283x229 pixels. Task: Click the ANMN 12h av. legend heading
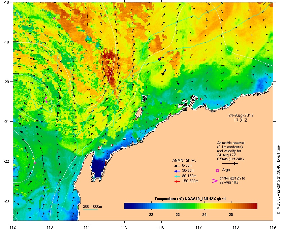pyautogui.click(x=184, y=160)
